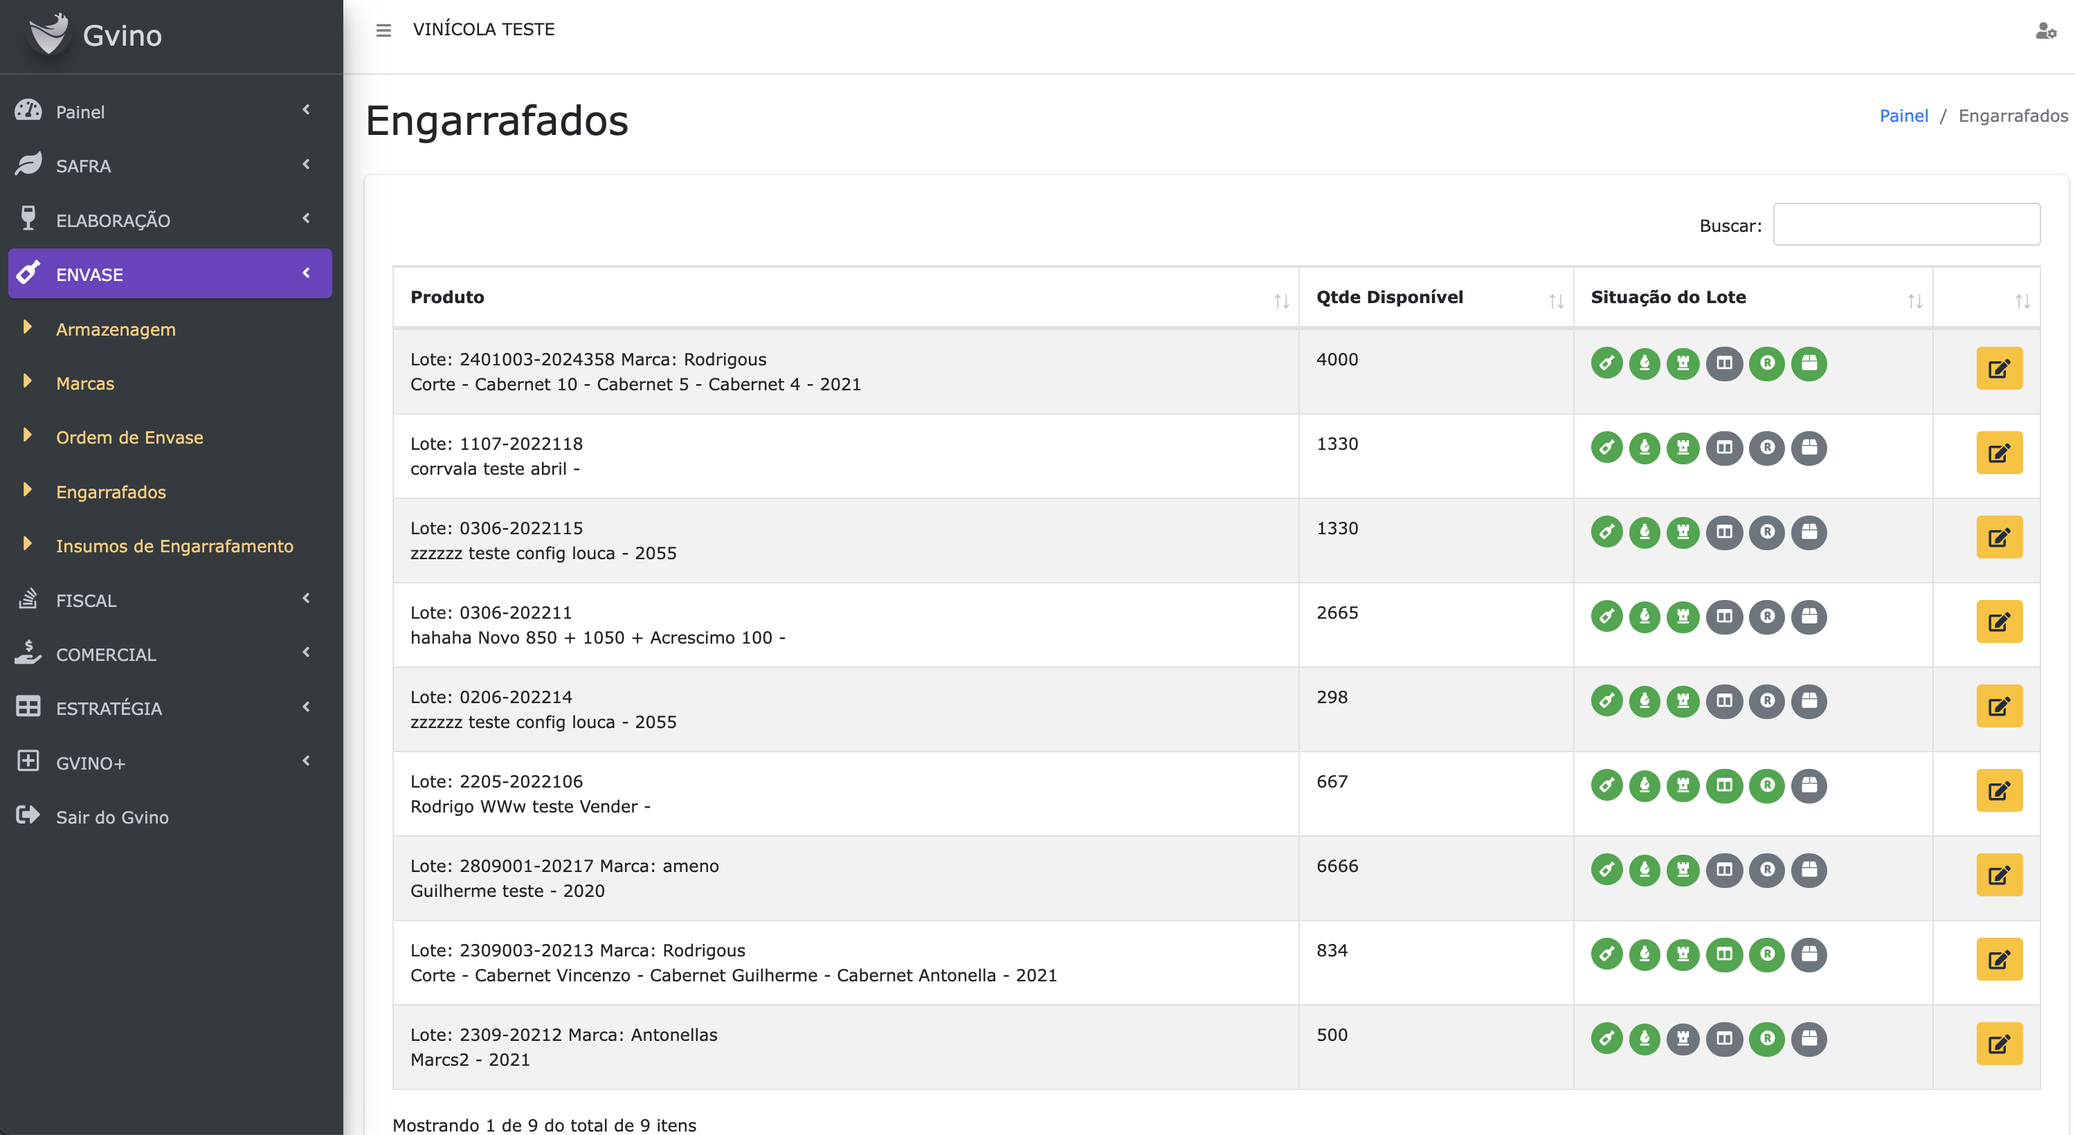Click green columns icon for lote 2205-2022106
Viewport: 2075px width, 1135px height.
[1724, 786]
